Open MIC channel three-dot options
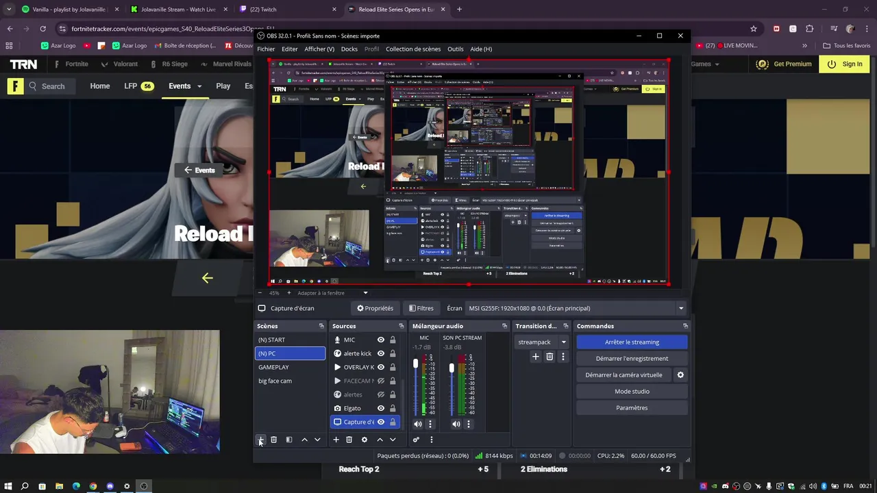877x493 pixels. 430,424
